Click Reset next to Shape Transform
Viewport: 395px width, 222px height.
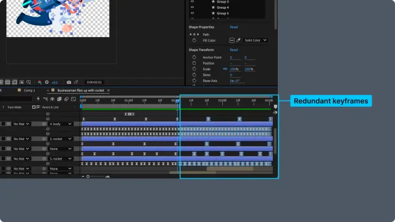234,50
